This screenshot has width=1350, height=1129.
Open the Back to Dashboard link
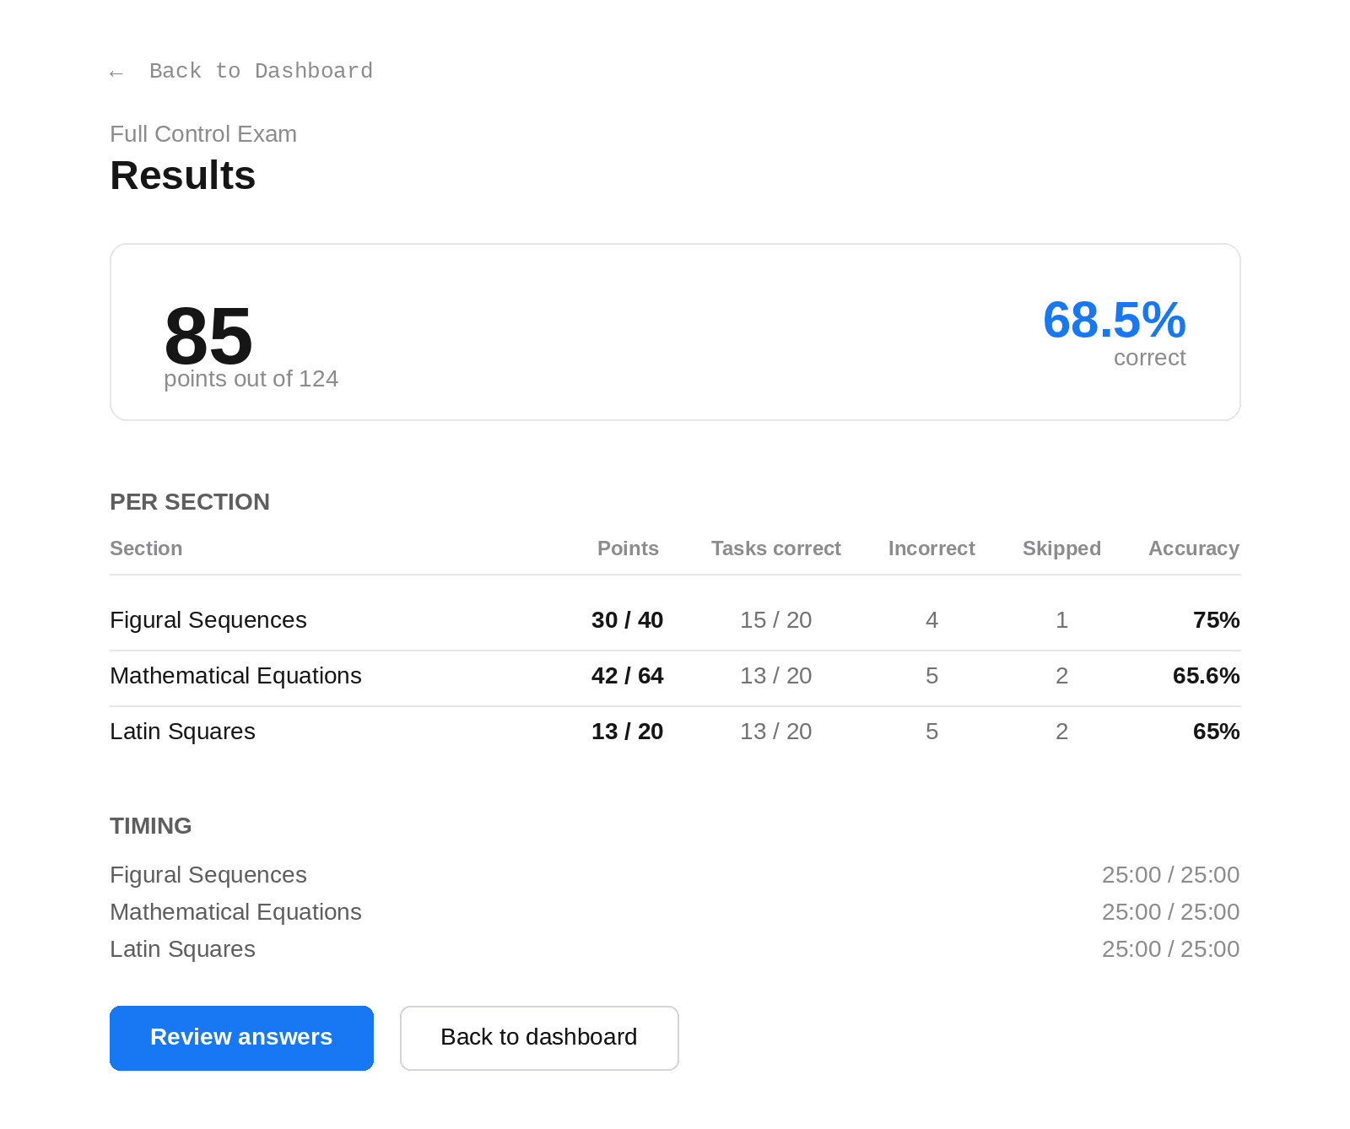tap(261, 71)
